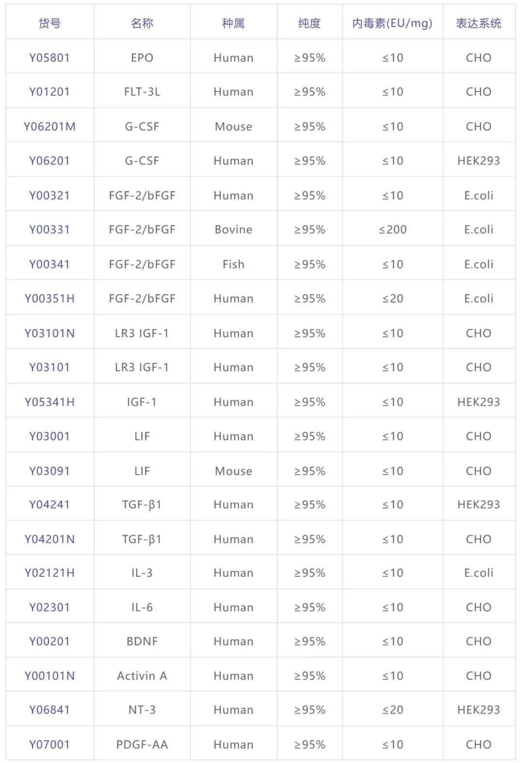Image resolution: width=522 pixels, height=763 pixels.
Task: Select catalog number Y02121H
Action: 49,573
